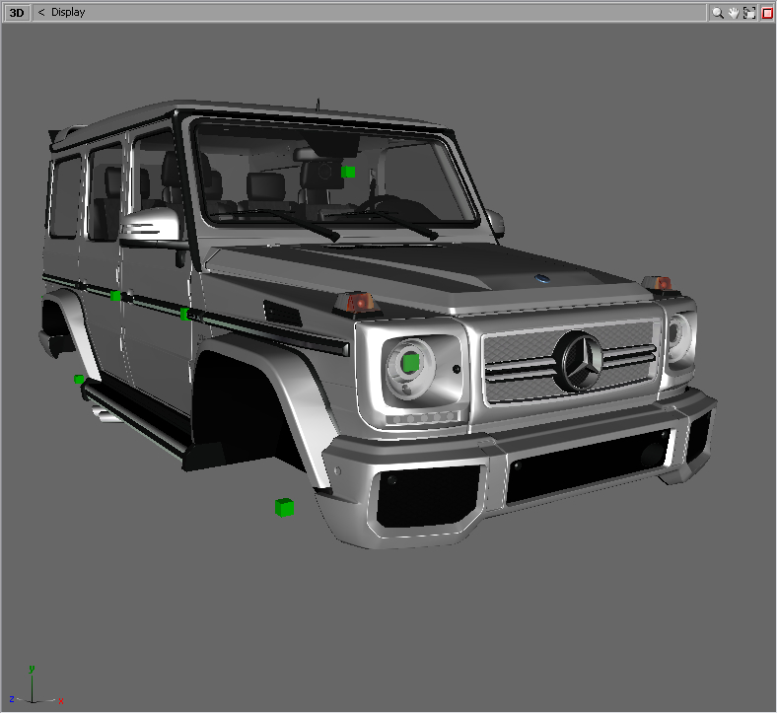The image size is (778, 714).
Task: Select the green cube below the front fender
Action: (284, 508)
